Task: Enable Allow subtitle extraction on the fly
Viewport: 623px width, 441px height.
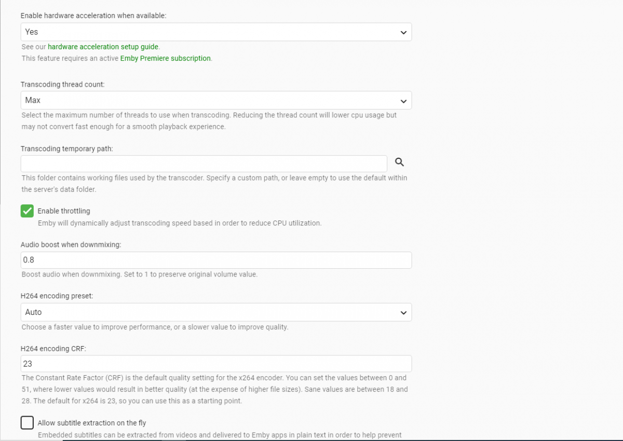Action: click(x=27, y=423)
